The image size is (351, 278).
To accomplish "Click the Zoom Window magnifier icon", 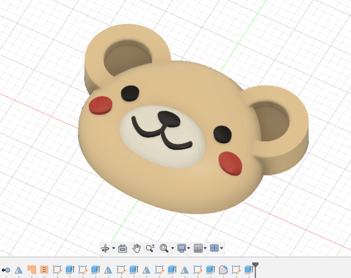I will pos(164,248).
